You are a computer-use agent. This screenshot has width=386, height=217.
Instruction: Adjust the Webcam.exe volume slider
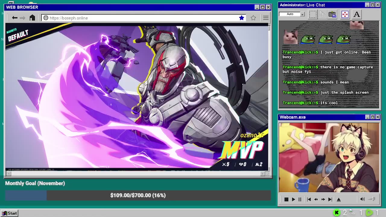(372, 199)
